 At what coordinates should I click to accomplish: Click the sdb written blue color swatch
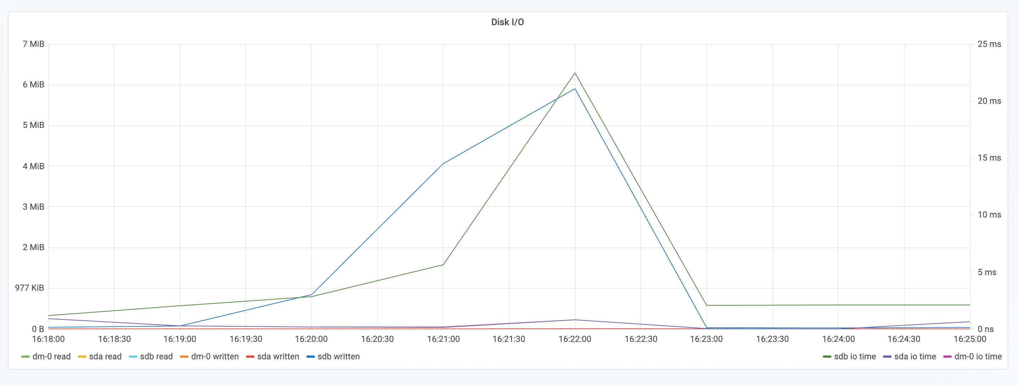(x=311, y=357)
